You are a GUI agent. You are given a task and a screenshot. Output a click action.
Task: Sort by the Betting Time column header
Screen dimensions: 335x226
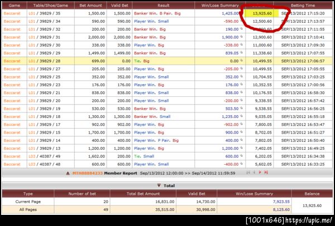(x=303, y=6)
